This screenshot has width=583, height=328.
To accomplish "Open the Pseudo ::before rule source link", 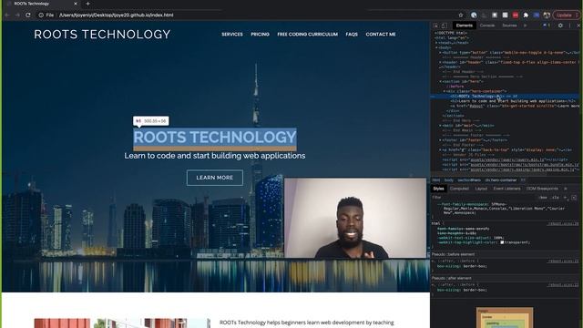I will (x=563, y=261).
